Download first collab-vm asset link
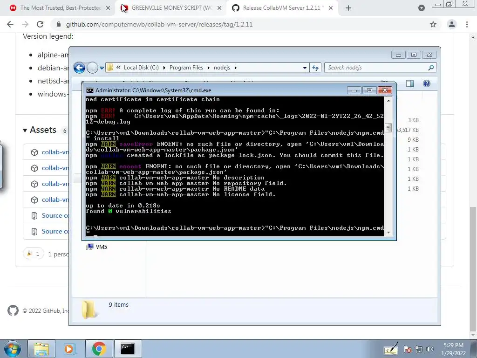The width and height of the screenshot is (477, 358). [55, 152]
